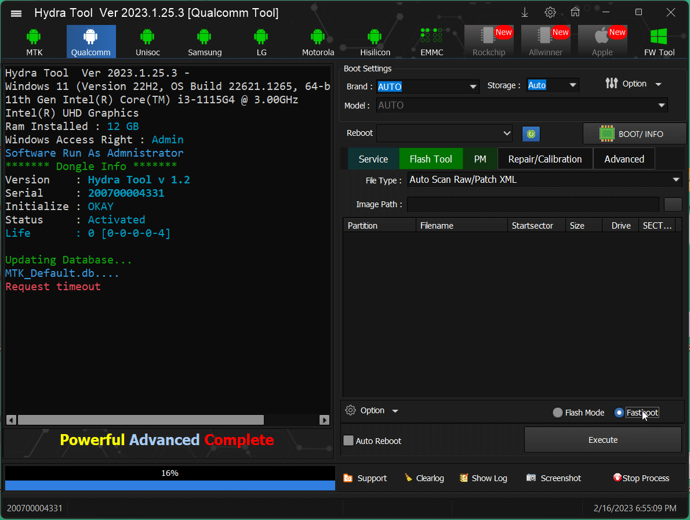Switch to the PM tab

click(x=480, y=159)
